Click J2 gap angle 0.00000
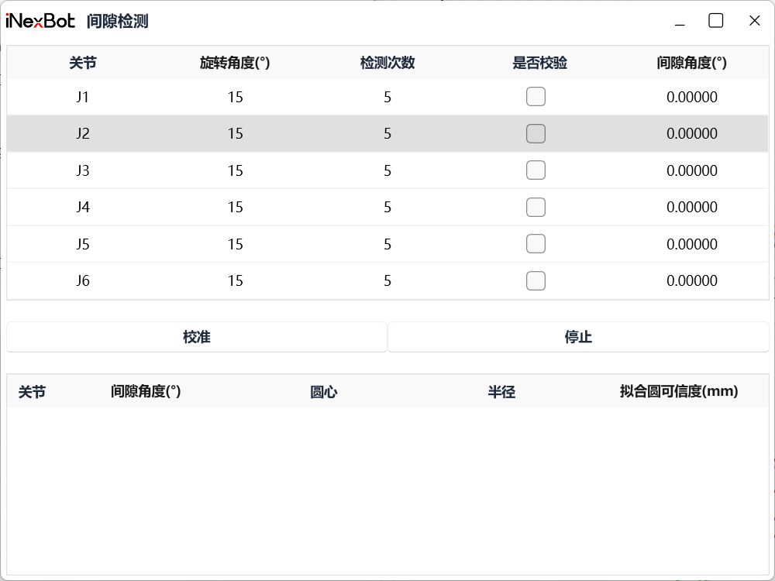 click(692, 133)
